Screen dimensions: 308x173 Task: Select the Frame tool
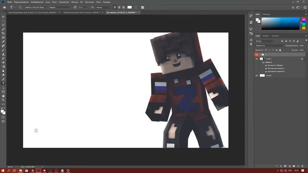(x=3, y=37)
